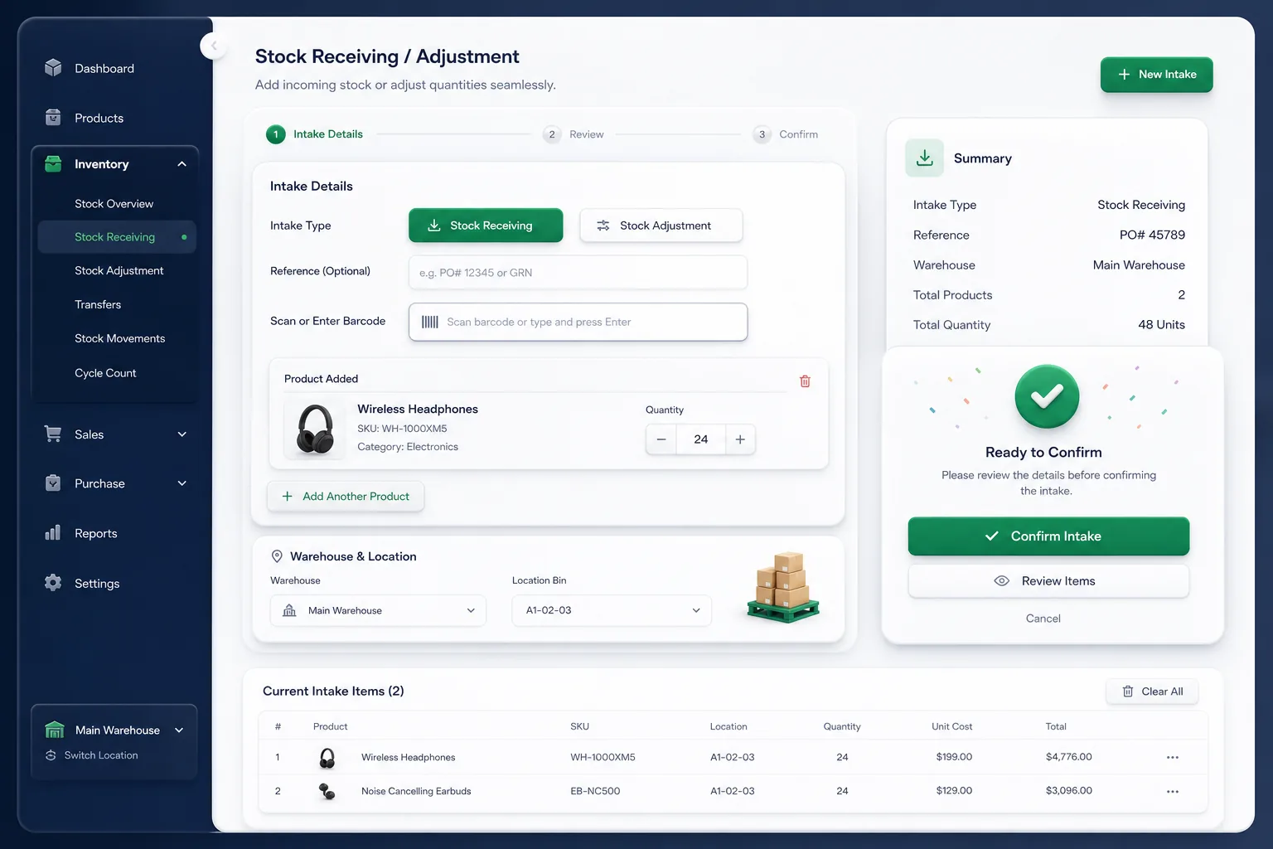Open more options for Wireless Headphones row

[1173, 757]
